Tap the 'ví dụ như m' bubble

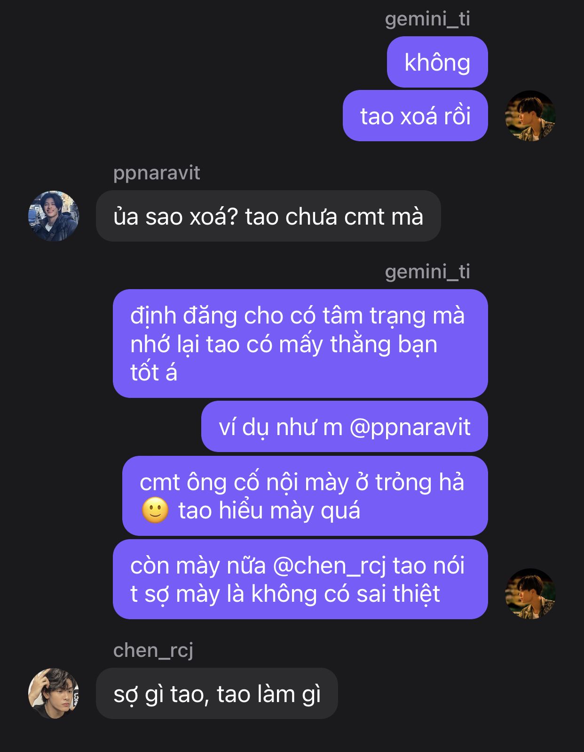click(x=345, y=427)
